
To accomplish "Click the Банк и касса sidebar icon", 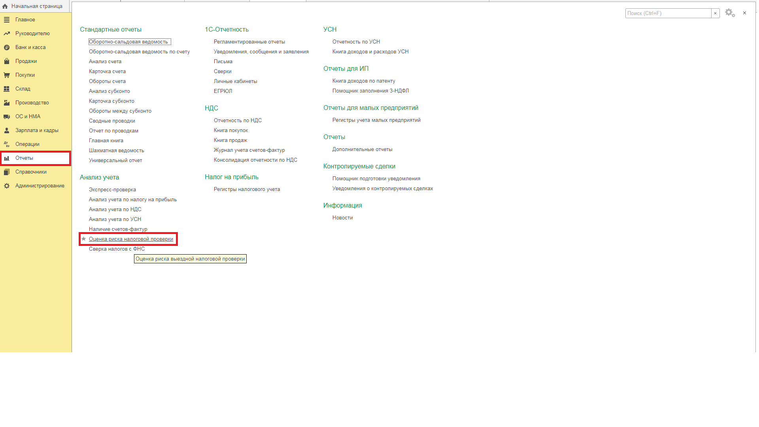I will click(x=7, y=47).
